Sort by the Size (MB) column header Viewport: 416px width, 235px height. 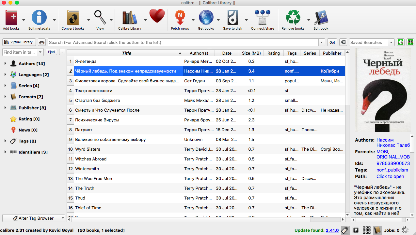pos(251,53)
